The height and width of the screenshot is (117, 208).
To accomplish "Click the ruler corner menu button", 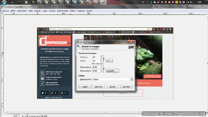I will (x=2, y=14).
